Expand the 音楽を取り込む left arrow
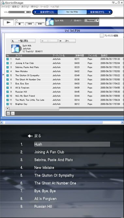This screenshot has height=218, width=124. [35, 12]
